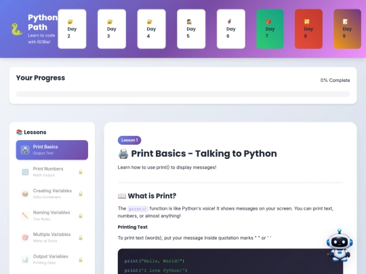Click the target icon for Multiple Variables
The image size is (366, 274).
pyautogui.click(x=25, y=237)
